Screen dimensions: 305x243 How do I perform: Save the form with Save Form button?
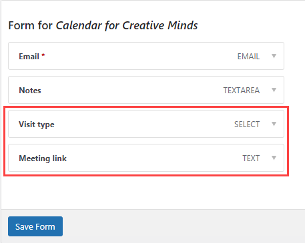pyautogui.click(x=35, y=226)
